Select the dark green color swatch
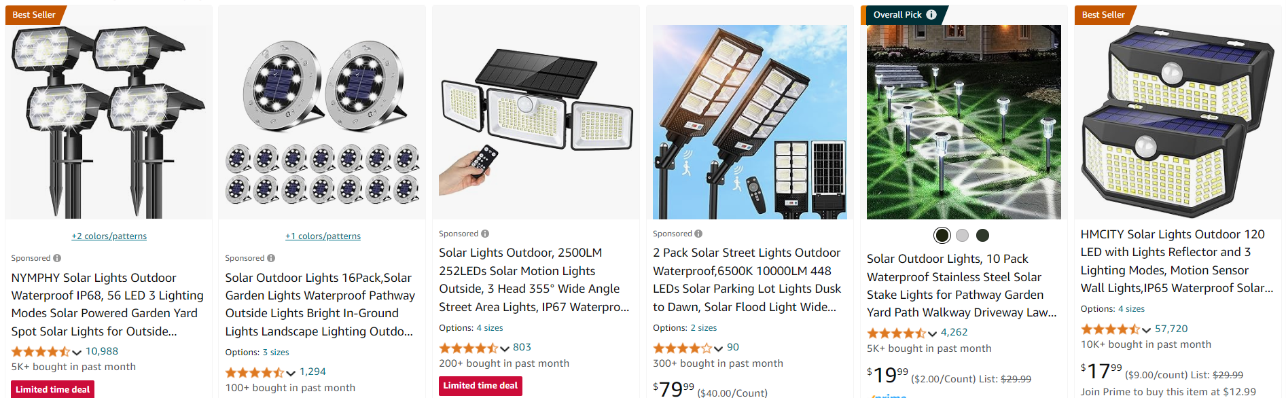The image size is (1286, 398). pos(982,236)
